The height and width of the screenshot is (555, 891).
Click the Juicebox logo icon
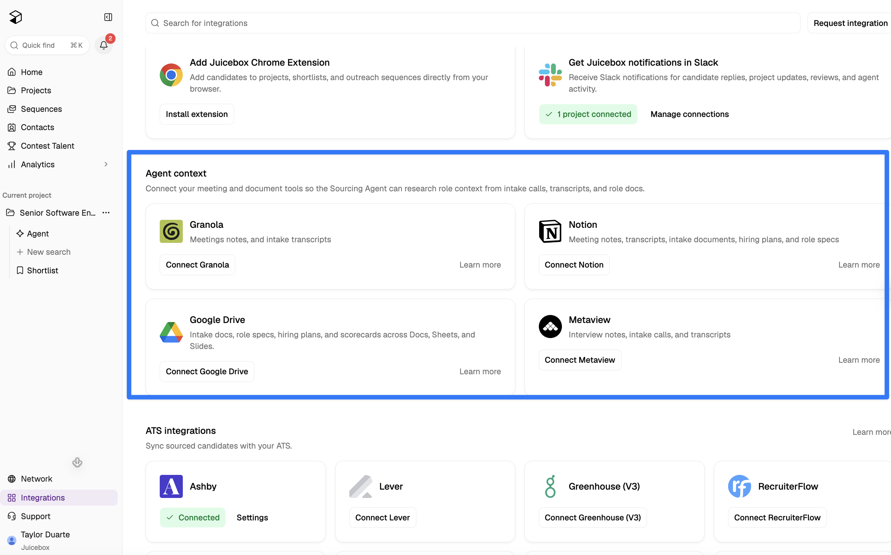tap(15, 17)
